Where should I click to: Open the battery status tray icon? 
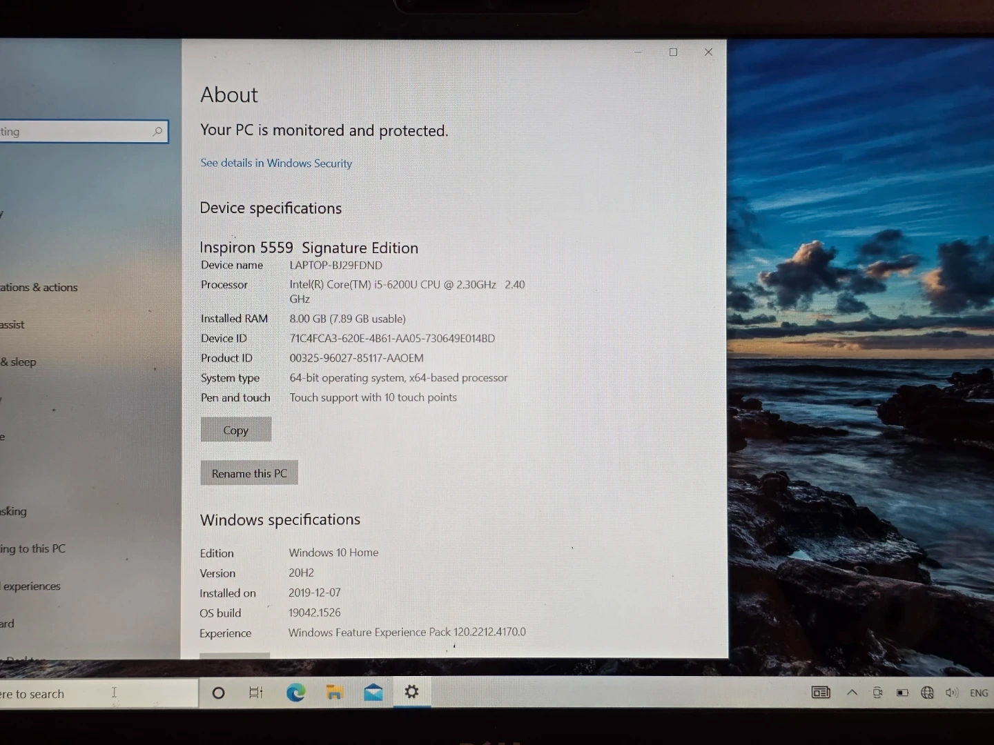(x=902, y=693)
